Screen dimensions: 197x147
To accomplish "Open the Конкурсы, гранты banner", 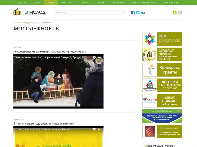I will [162, 70].
